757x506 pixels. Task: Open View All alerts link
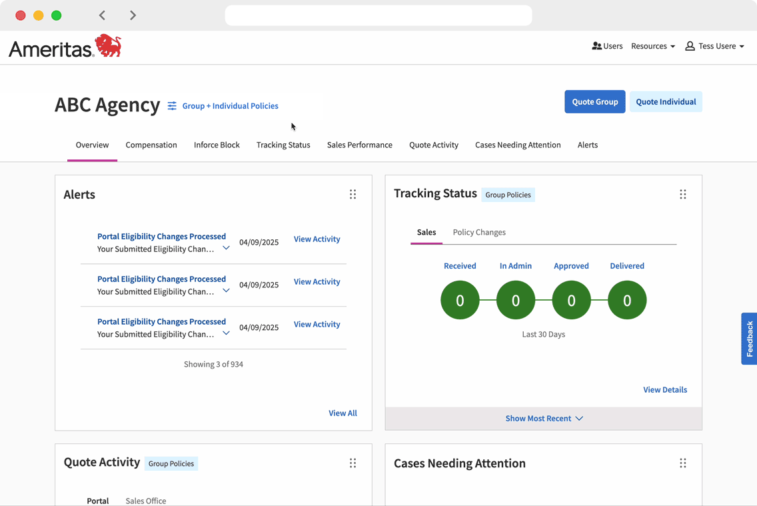(343, 413)
